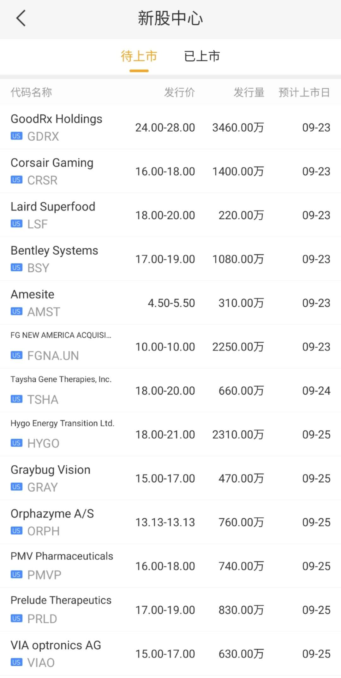Tap the US badge beside AMST
This screenshot has width=341, height=678.
(x=16, y=311)
